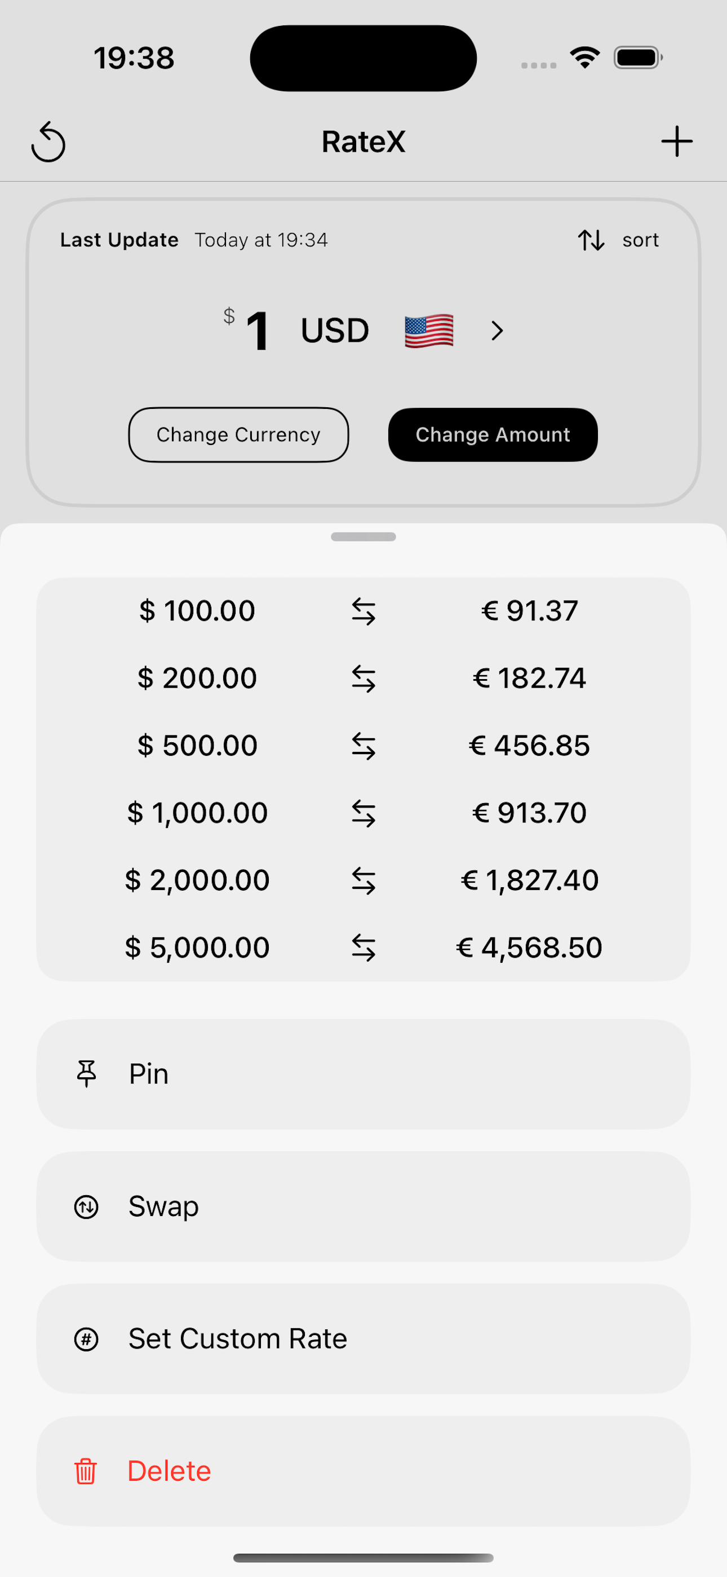727x1577 pixels.
Task: Tap exchange arrows beside $ 5,000.00
Action: [x=363, y=948]
